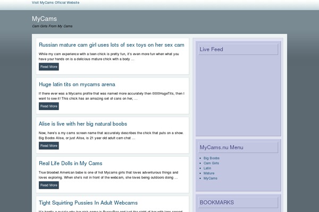Open the Alise is live post title
319x212 pixels.
click(83, 123)
